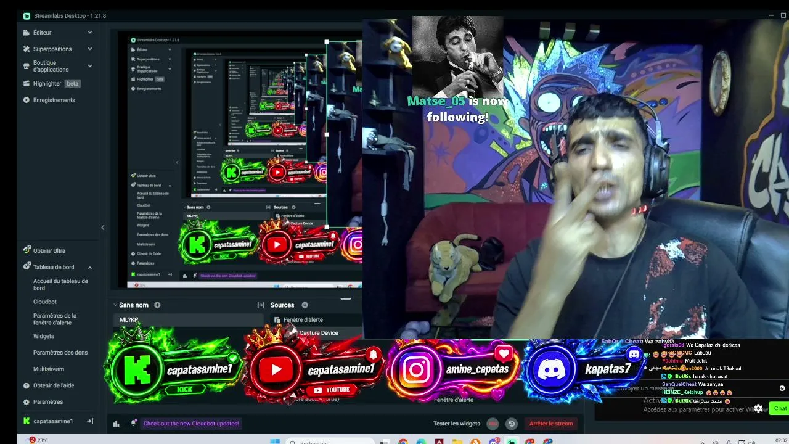This screenshot has width=789, height=444.
Task: Click the notifications bell icon
Action: pyautogui.click(x=133, y=423)
